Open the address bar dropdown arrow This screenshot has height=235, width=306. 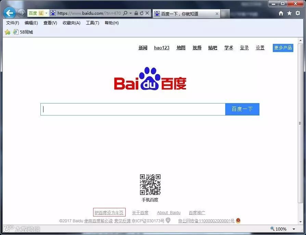(x=130, y=13)
